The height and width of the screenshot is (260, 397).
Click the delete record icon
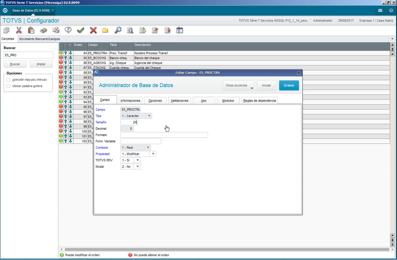click(x=167, y=30)
